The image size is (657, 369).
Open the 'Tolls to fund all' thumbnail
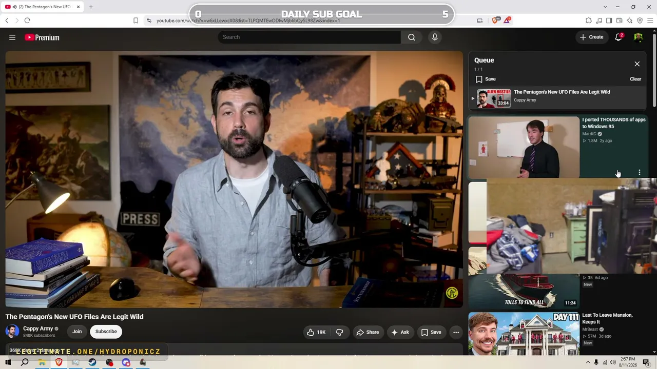524,291
